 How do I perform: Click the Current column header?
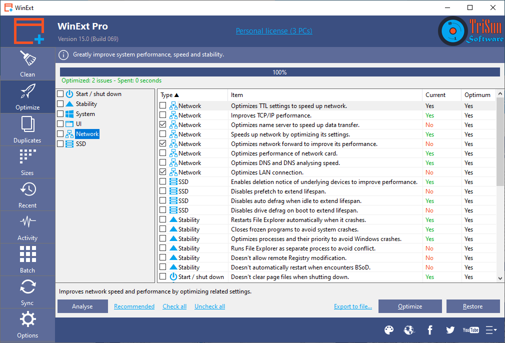[x=441, y=95]
